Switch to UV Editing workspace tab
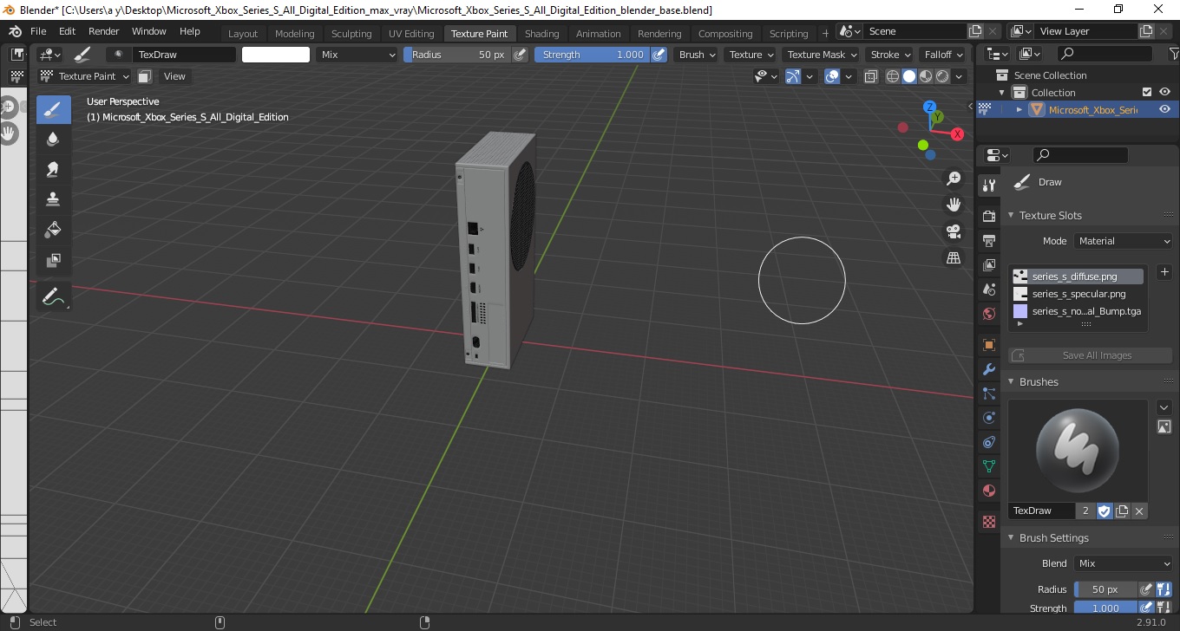The height and width of the screenshot is (631, 1180). pos(411,34)
